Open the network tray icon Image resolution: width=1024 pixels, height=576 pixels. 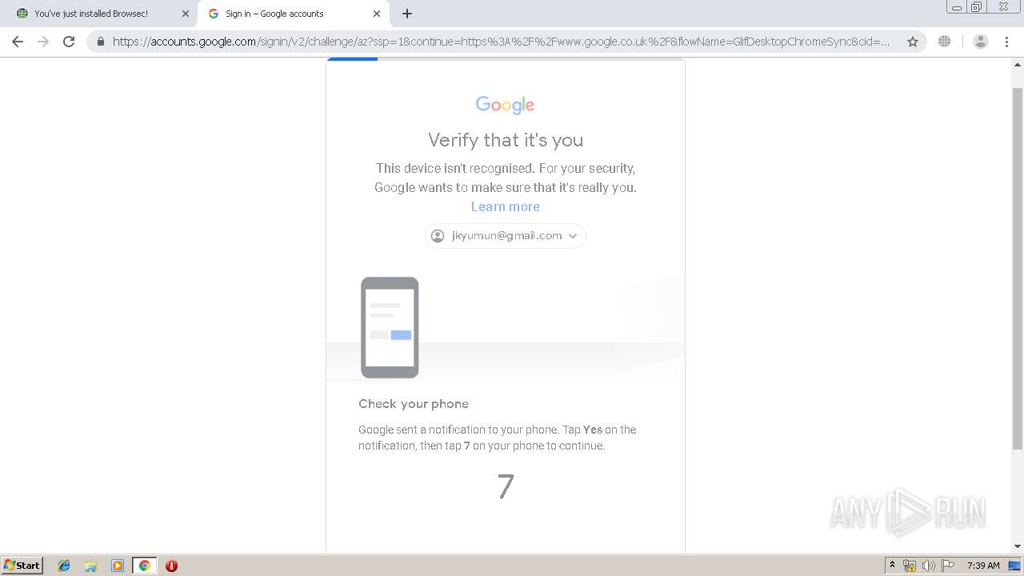pyautogui.click(x=910, y=566)
